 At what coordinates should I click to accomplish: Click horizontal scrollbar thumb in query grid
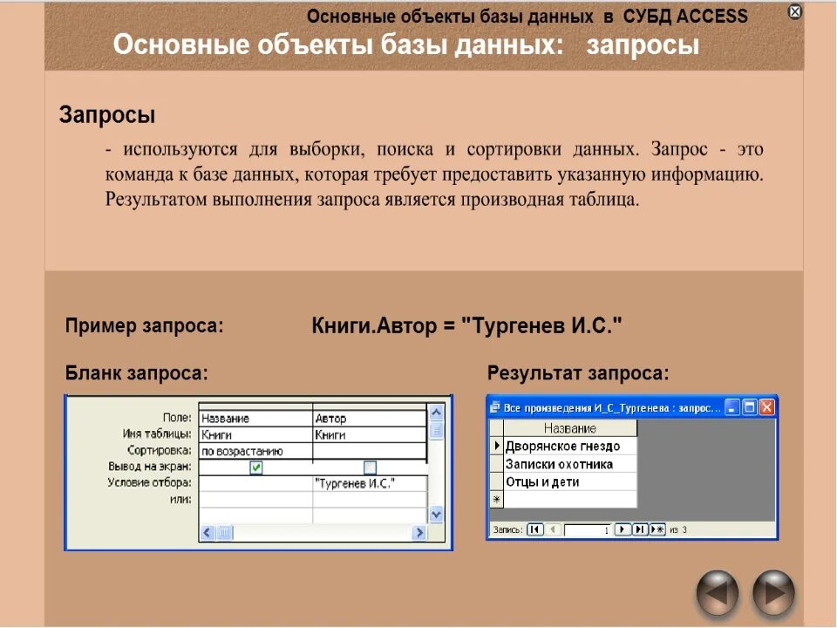tap(225, 532)
